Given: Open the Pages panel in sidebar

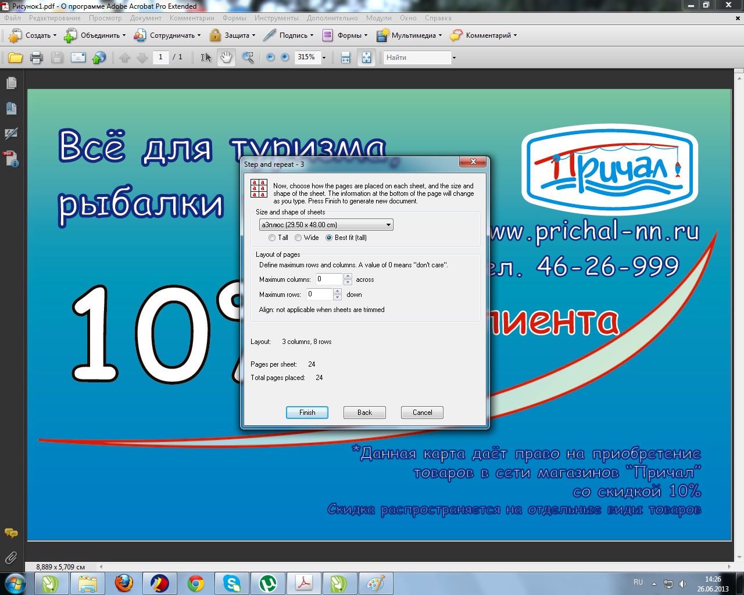Looking at the screenshot, I should pos(11,84).
